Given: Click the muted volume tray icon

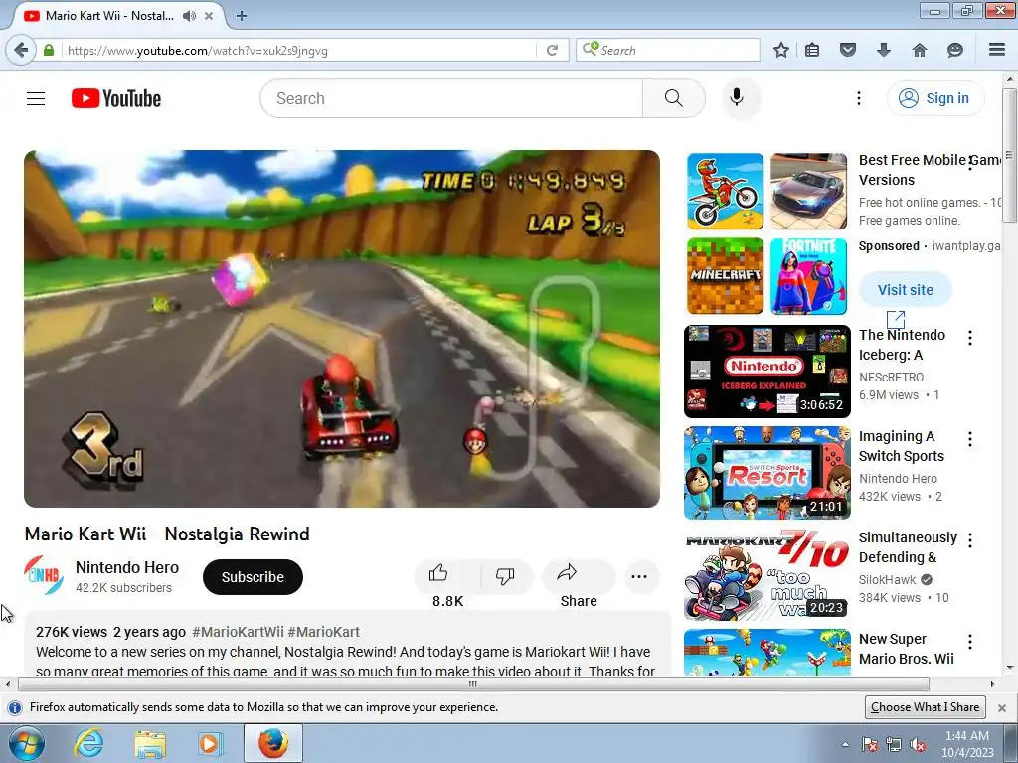Looking at the screenshot, I should click(x=918, y=744).
